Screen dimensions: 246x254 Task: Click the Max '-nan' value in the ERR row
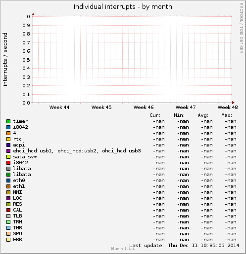[x=231, y=240]
